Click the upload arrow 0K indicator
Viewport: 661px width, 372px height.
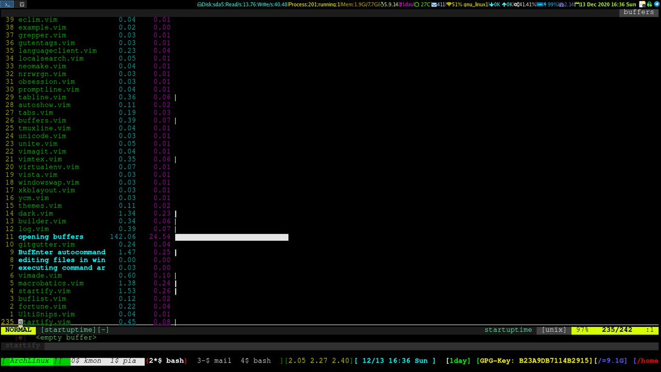tap(507, 4)
